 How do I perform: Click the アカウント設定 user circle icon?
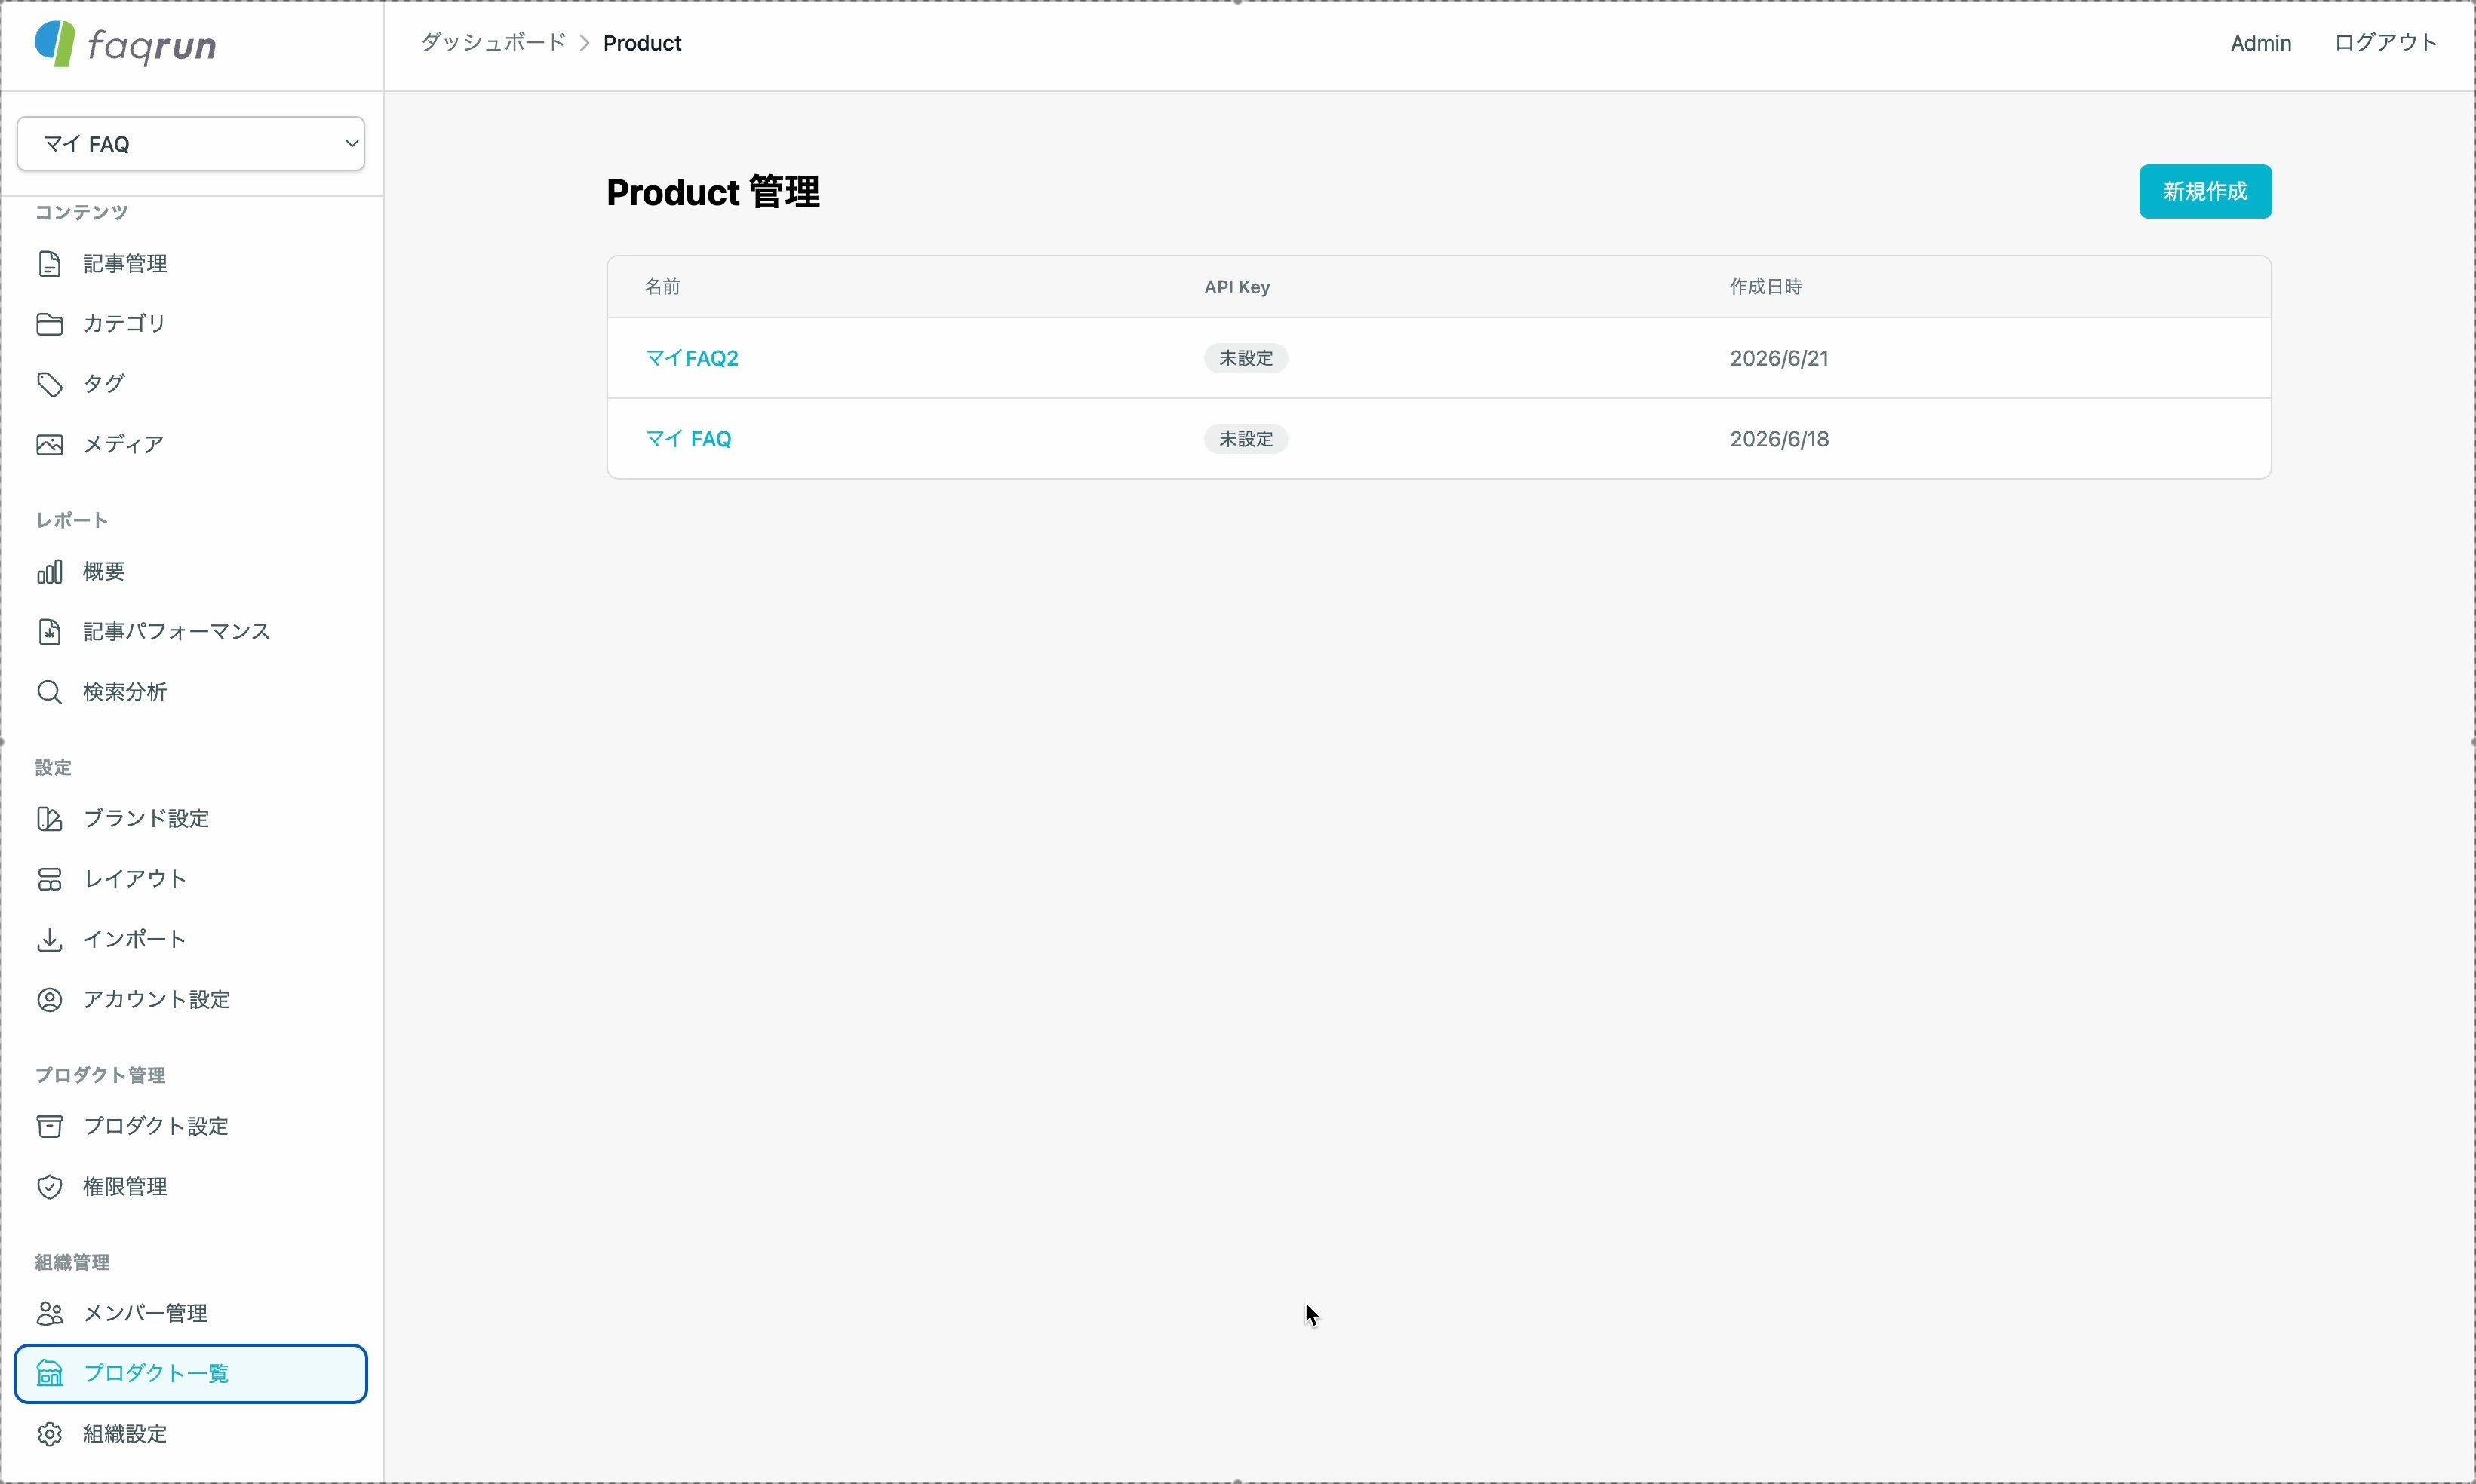(49, 1000)
